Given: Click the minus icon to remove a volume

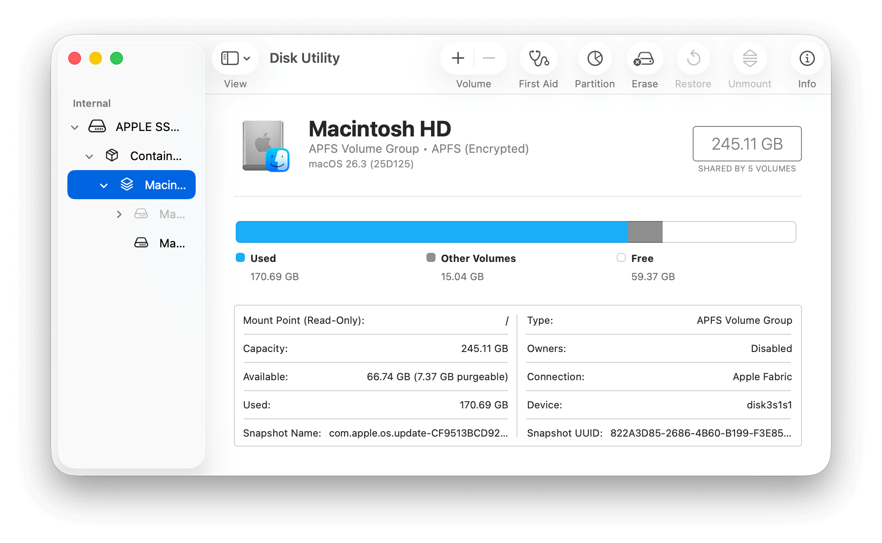Looking at the screenshot, I should [x=488, y=58].
